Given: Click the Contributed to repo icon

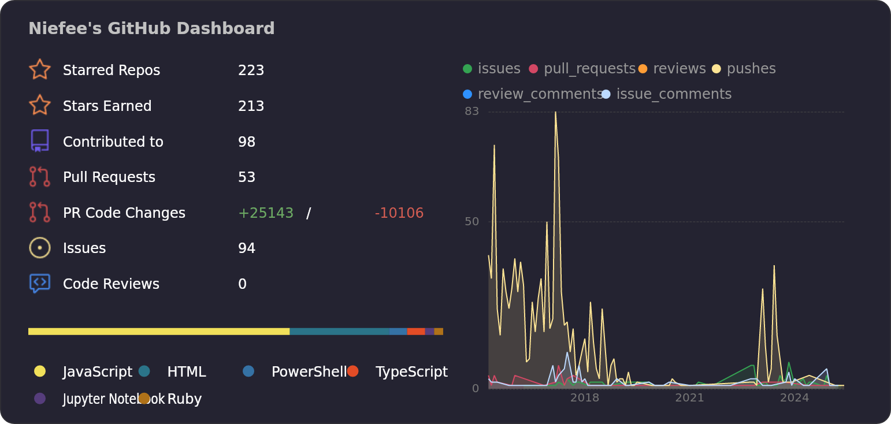Looking at the screenshot, I should pyautogui.click(x=39, y=141).
